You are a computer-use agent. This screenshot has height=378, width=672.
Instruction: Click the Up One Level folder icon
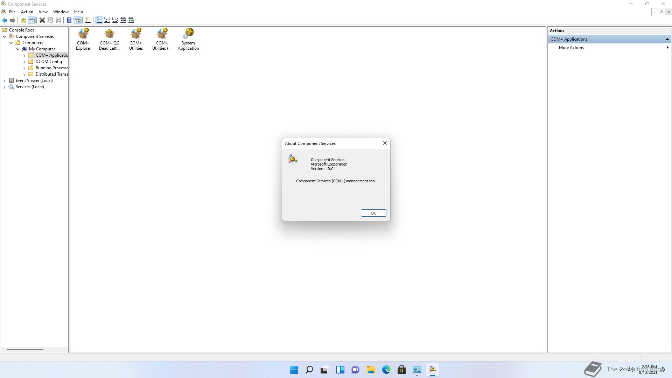[23, 20]
